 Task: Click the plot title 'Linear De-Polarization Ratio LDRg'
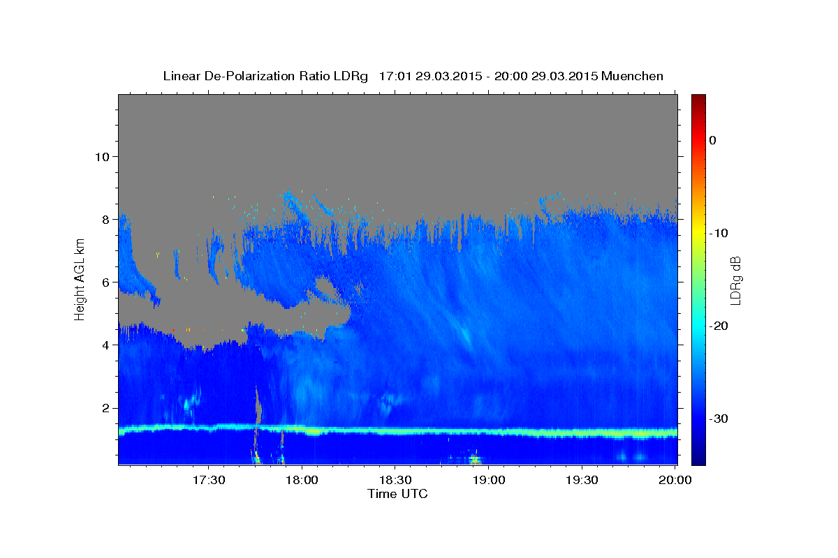coord(265,76)
